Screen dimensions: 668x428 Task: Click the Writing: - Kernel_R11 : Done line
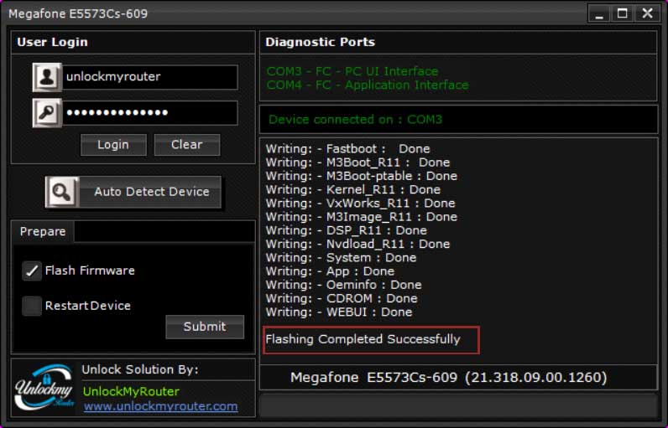pyautogui.click(x=353, y=189)
